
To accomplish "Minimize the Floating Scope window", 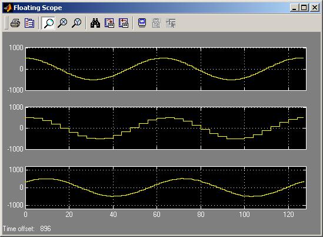I will click(x=295, y=8).
